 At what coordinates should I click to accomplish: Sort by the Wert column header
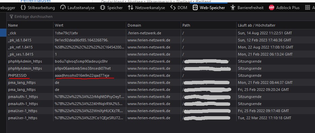90,25
